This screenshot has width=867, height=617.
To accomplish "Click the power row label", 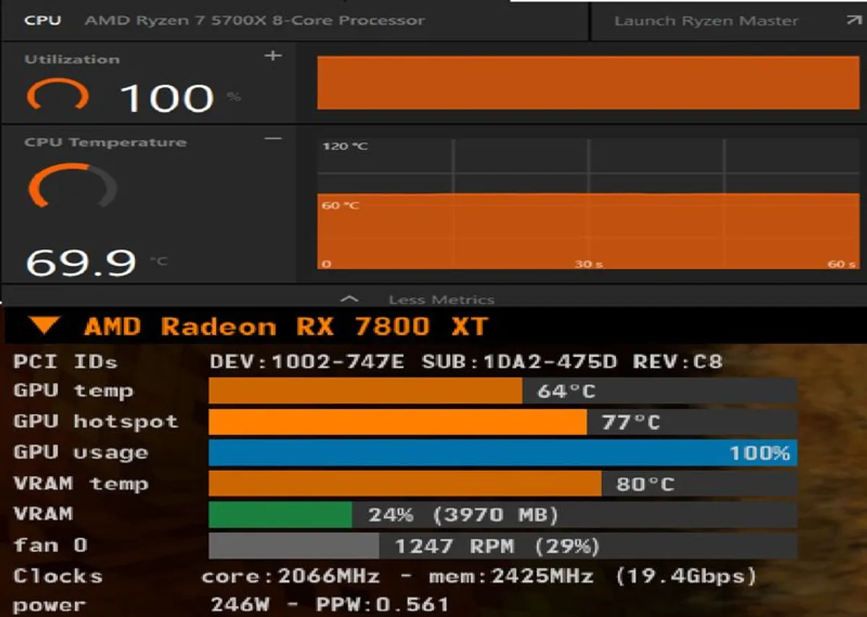I will [x=49, y=605].
